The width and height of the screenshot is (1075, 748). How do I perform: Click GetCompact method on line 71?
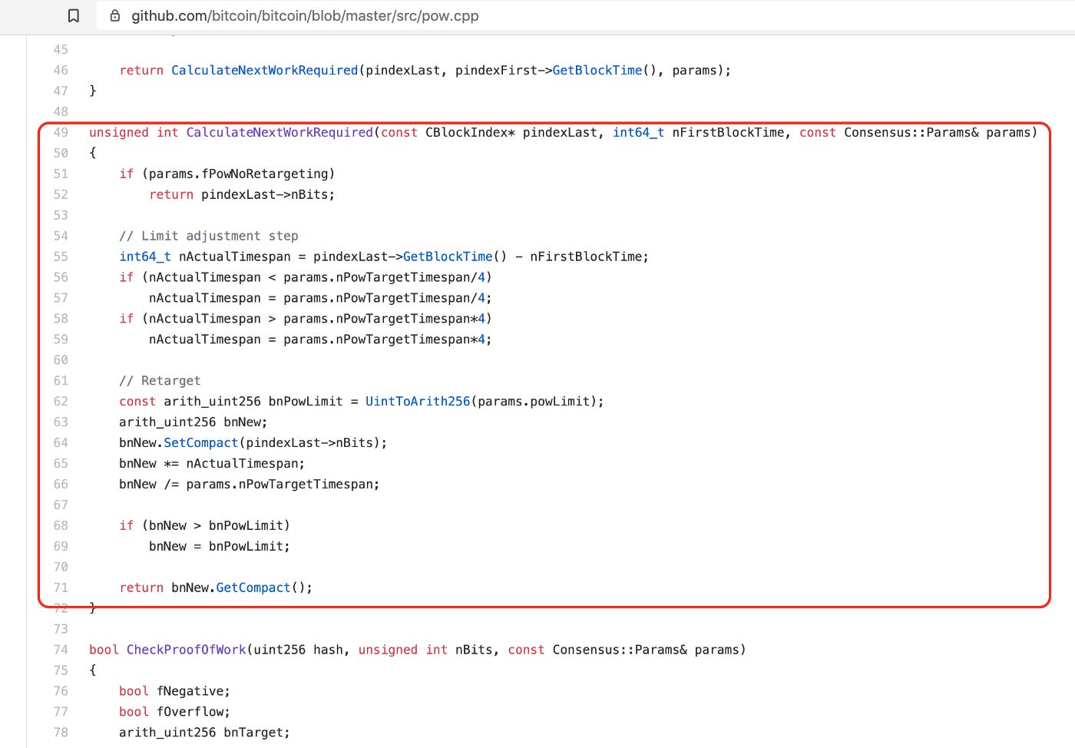(x=253, y=587)
